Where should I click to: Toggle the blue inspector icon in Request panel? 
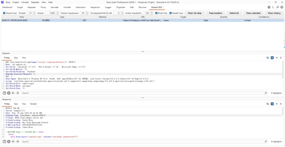coord(272,58)
